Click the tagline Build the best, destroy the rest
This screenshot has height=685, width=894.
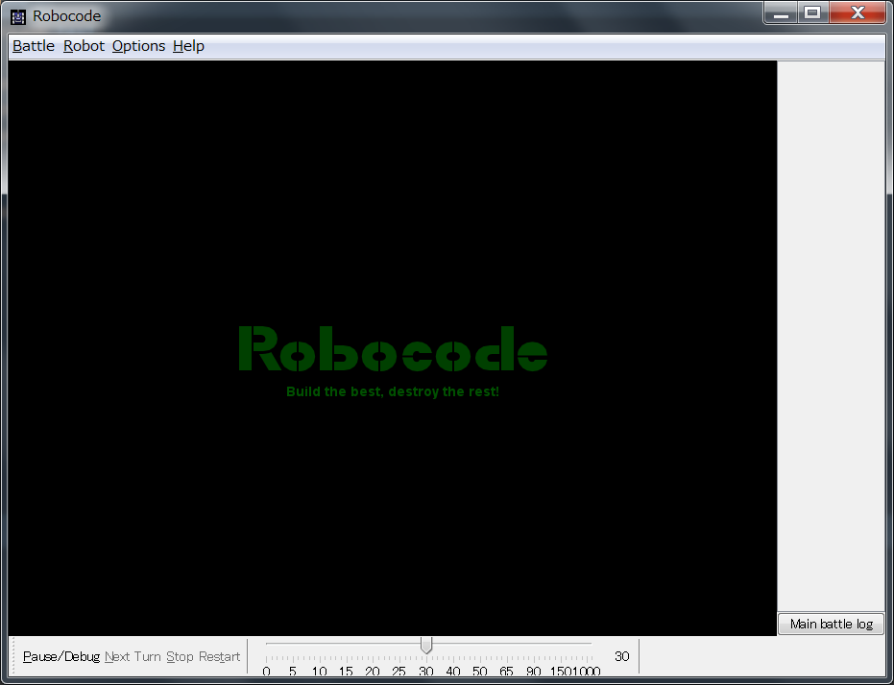point(393,390)
